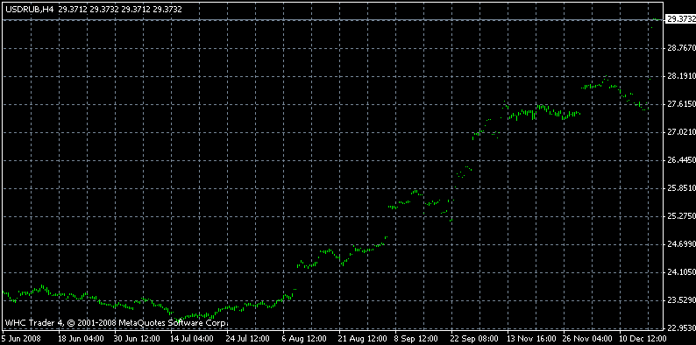Select the current price tag 29.3732
The image size is (696, 345).
tap(680, 18)
